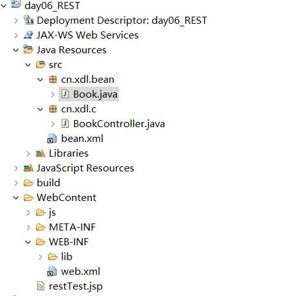The width and height of the screenshot is (298, 296).
Task: Click the Book.java file icon
Action: [65, 94]
